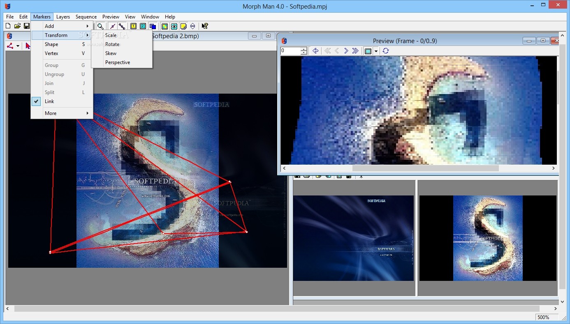Image resolution: width=570 pixels, height=324 pixels.
Task: Choose Perspective from the Transform submenu
Action: pos(122,62)
